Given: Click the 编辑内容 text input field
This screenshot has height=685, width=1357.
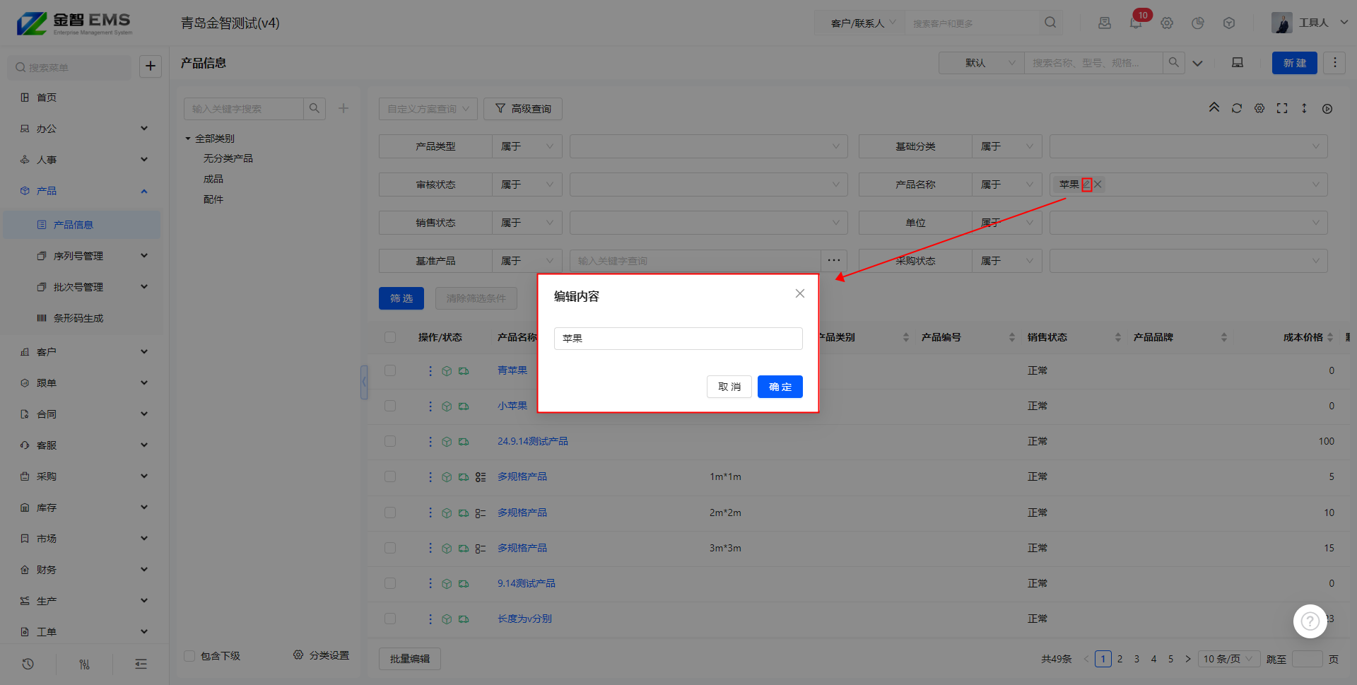Looking at the screenshot, I should [x=678, y=339].
